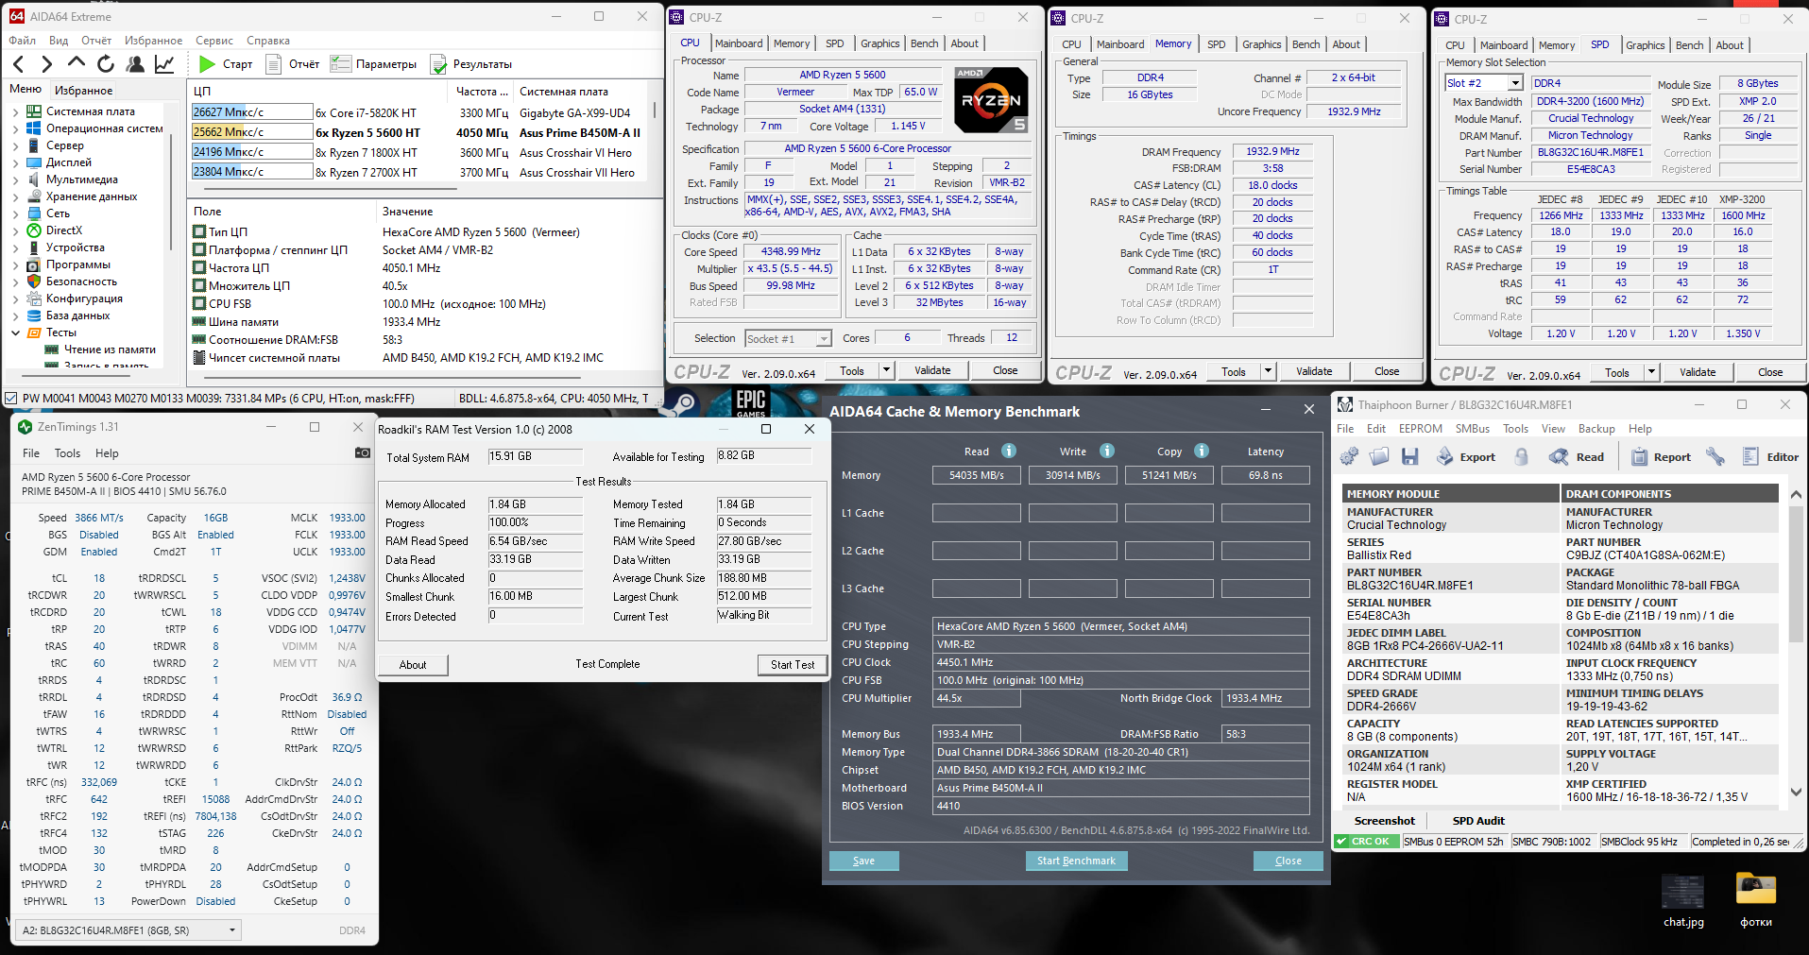Open Tools dropdown arrow in CPU-Z CPU-tab window

click(x=886, y=370)
